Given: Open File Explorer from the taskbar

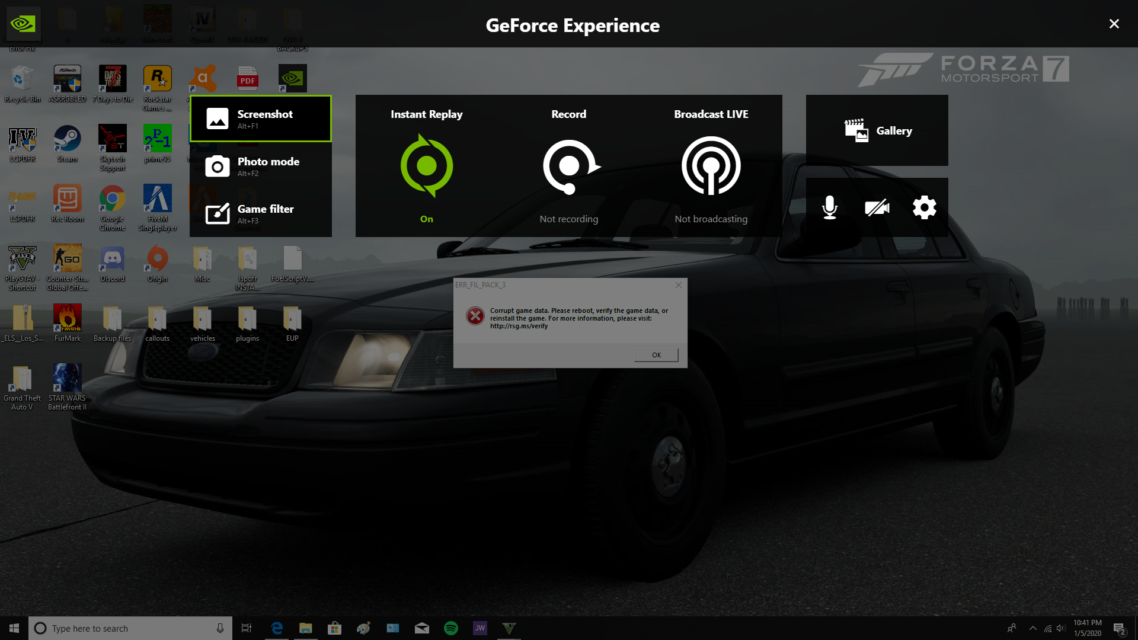Looking at the screenshot, I should pos(306,628).
